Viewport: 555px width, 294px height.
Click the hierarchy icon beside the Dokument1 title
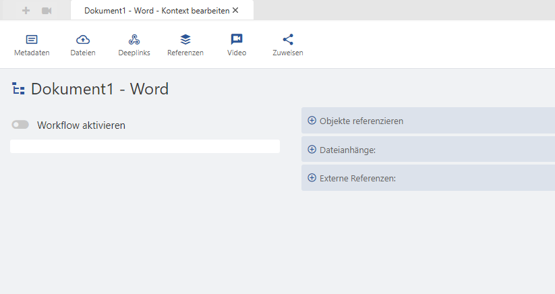18,88
